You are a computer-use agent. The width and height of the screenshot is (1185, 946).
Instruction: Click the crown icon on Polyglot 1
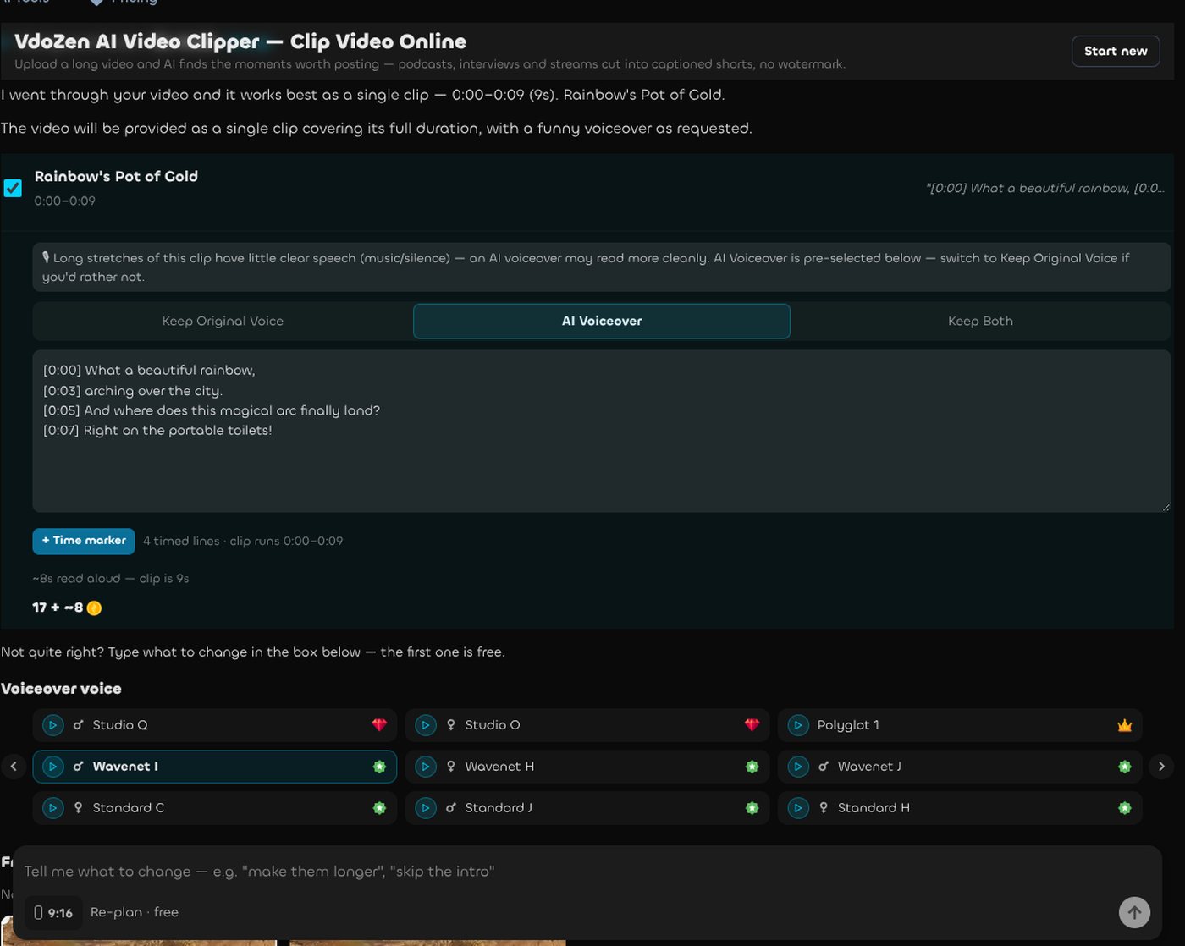[1125, 725]
